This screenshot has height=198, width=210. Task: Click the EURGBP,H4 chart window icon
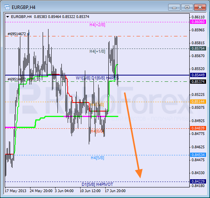coord(7,7)
